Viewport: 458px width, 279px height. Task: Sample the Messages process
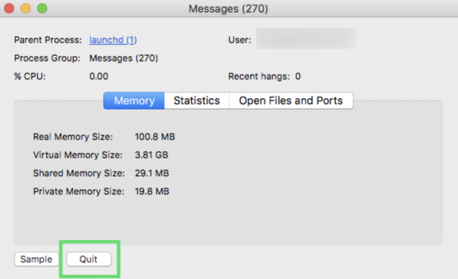pos(36,259)
